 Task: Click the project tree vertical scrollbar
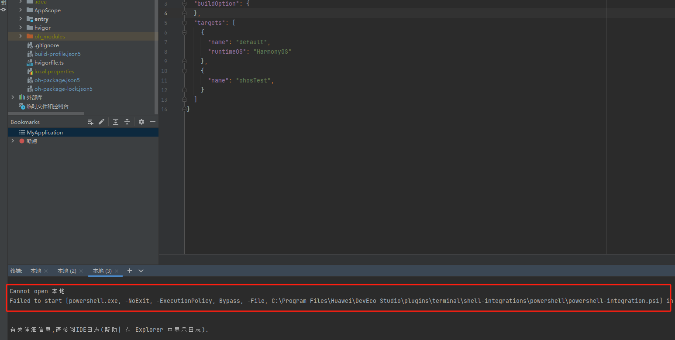pyautogui.click(x=157, y=57)
